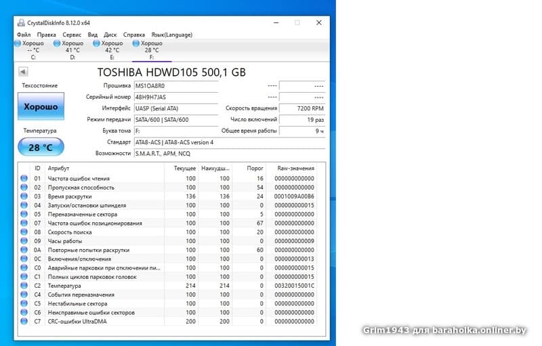Click the standard field ATA8-ACS
The width and height of the screenshot is (542, 346).
[x=230, y=142]
